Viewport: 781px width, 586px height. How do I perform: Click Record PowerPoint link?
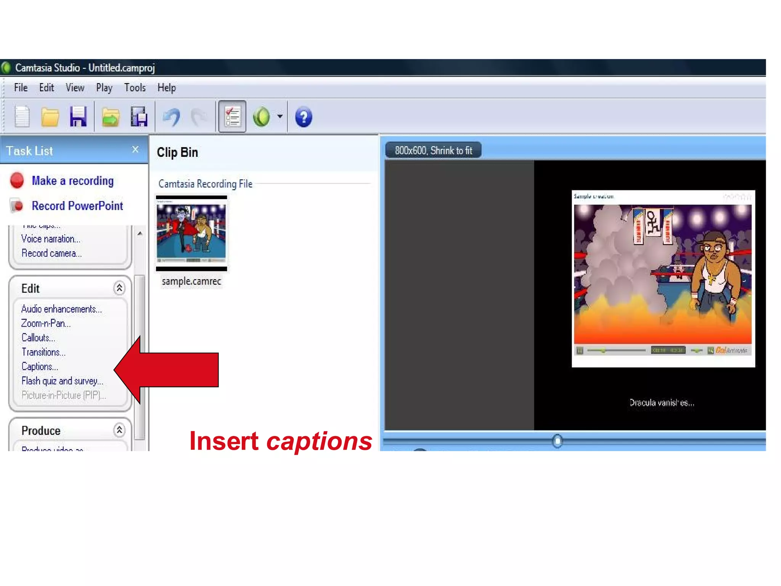coord(77,206)
